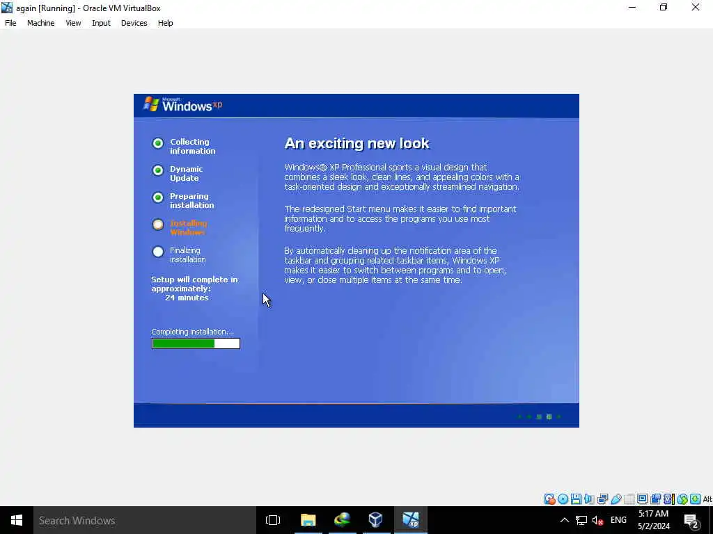Click the Dynamic Update step indicator
The height and width of the screenshot is (534, 713).
coord(158,170)
